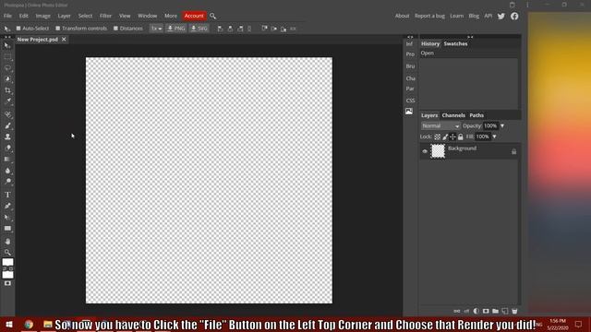The image size is (591, 332).
Task: Toggle lock all padlock icon beside Lock
Action: (460, 136)
